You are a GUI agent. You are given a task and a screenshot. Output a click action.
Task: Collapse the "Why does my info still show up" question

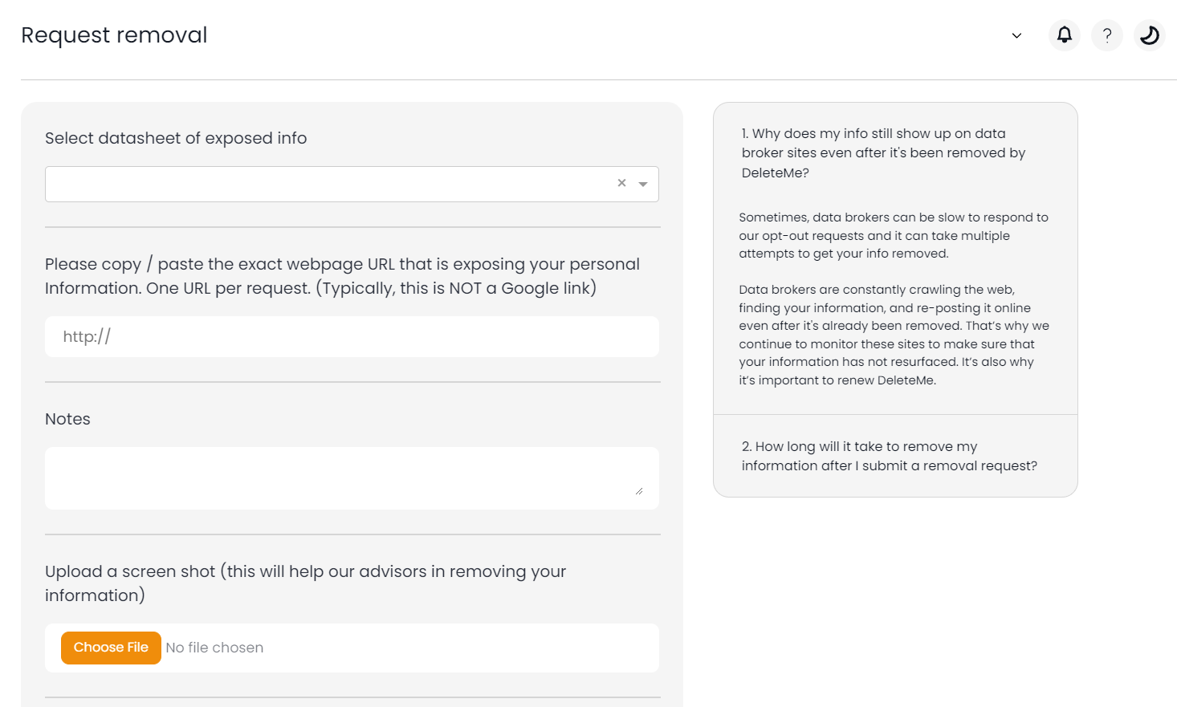pos(883,152)
